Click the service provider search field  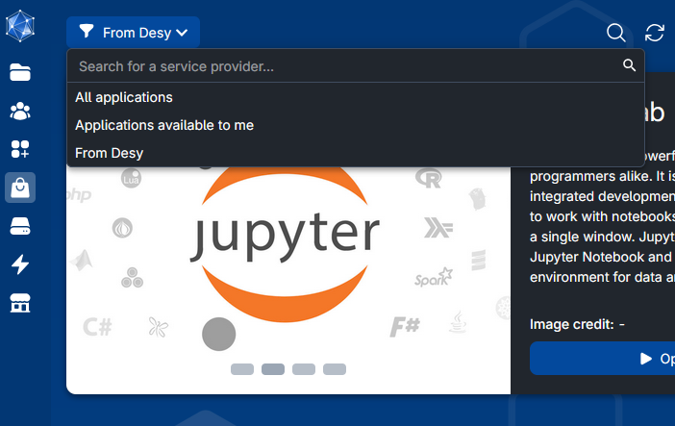[346, 66]
